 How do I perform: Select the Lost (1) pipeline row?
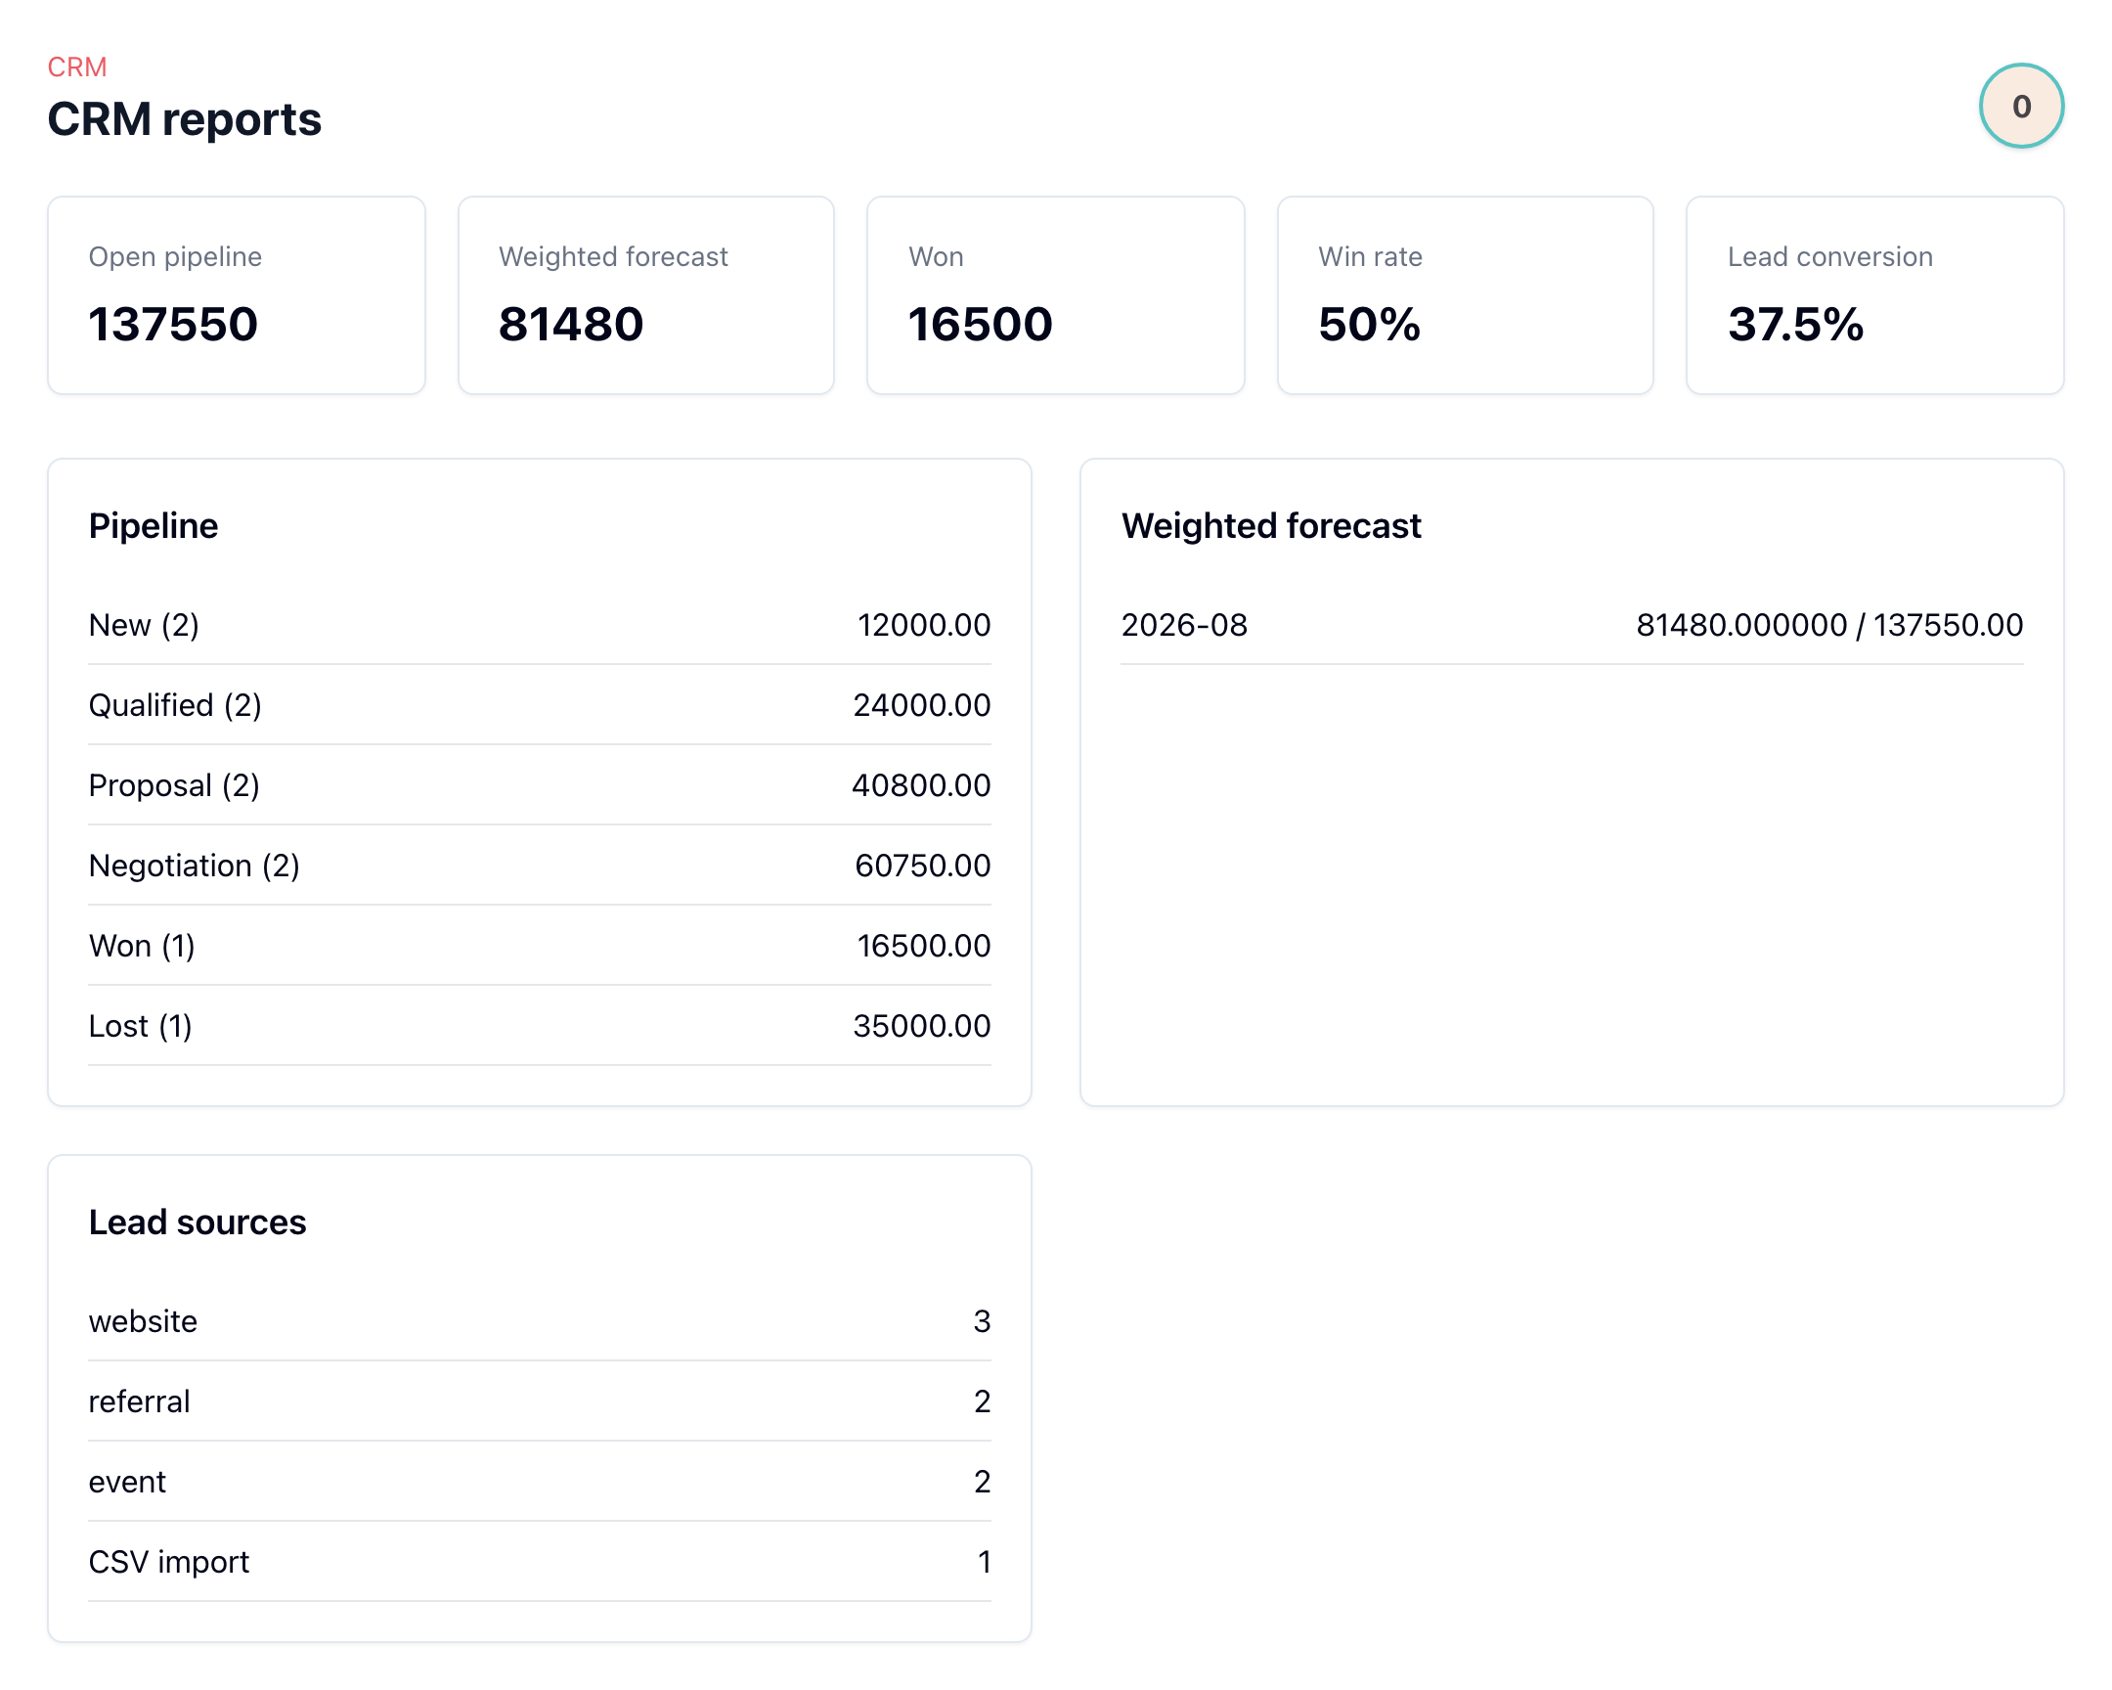click(x=540, y=1027)
